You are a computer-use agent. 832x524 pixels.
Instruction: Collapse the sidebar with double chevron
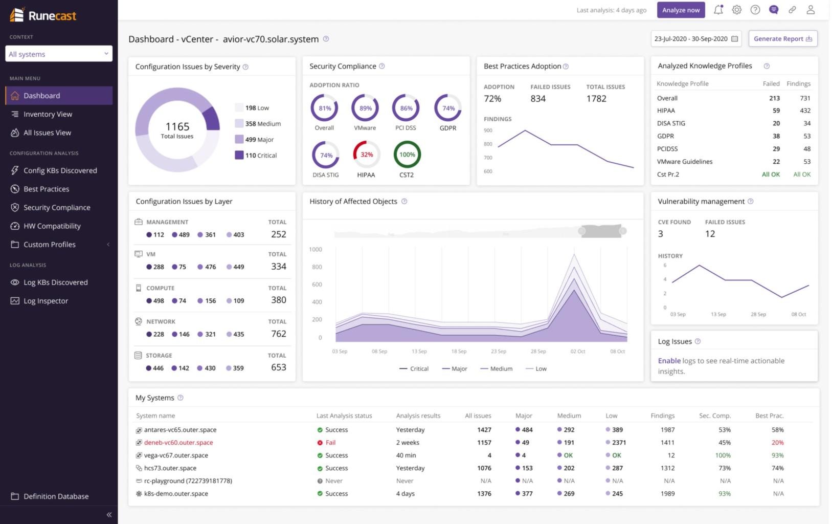(109, 515)
